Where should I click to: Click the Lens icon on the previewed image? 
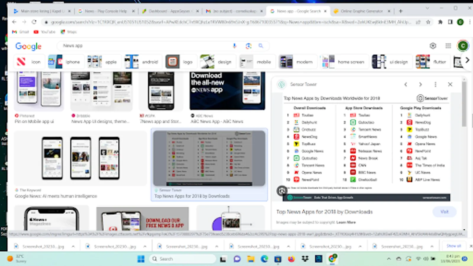click(282, 191)
